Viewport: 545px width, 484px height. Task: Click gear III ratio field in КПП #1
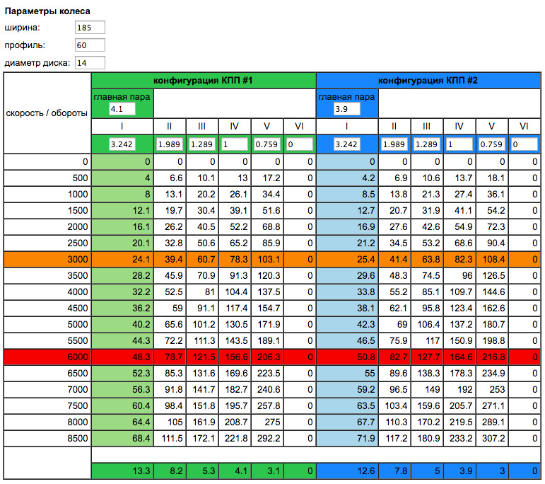tap(202, 144)
